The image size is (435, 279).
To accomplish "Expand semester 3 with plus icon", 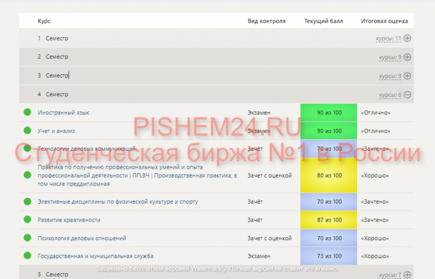I will tap(407, 76).
